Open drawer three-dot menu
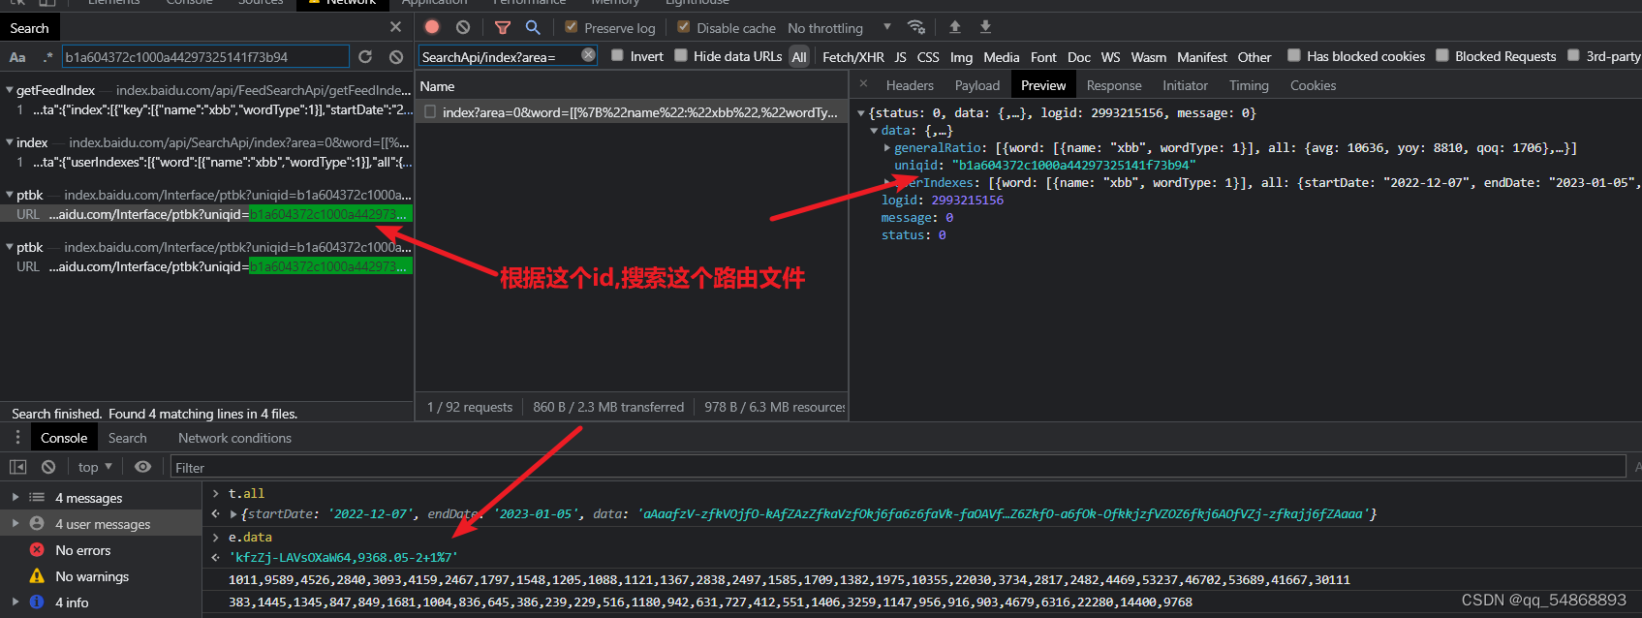 click(16, 437)
